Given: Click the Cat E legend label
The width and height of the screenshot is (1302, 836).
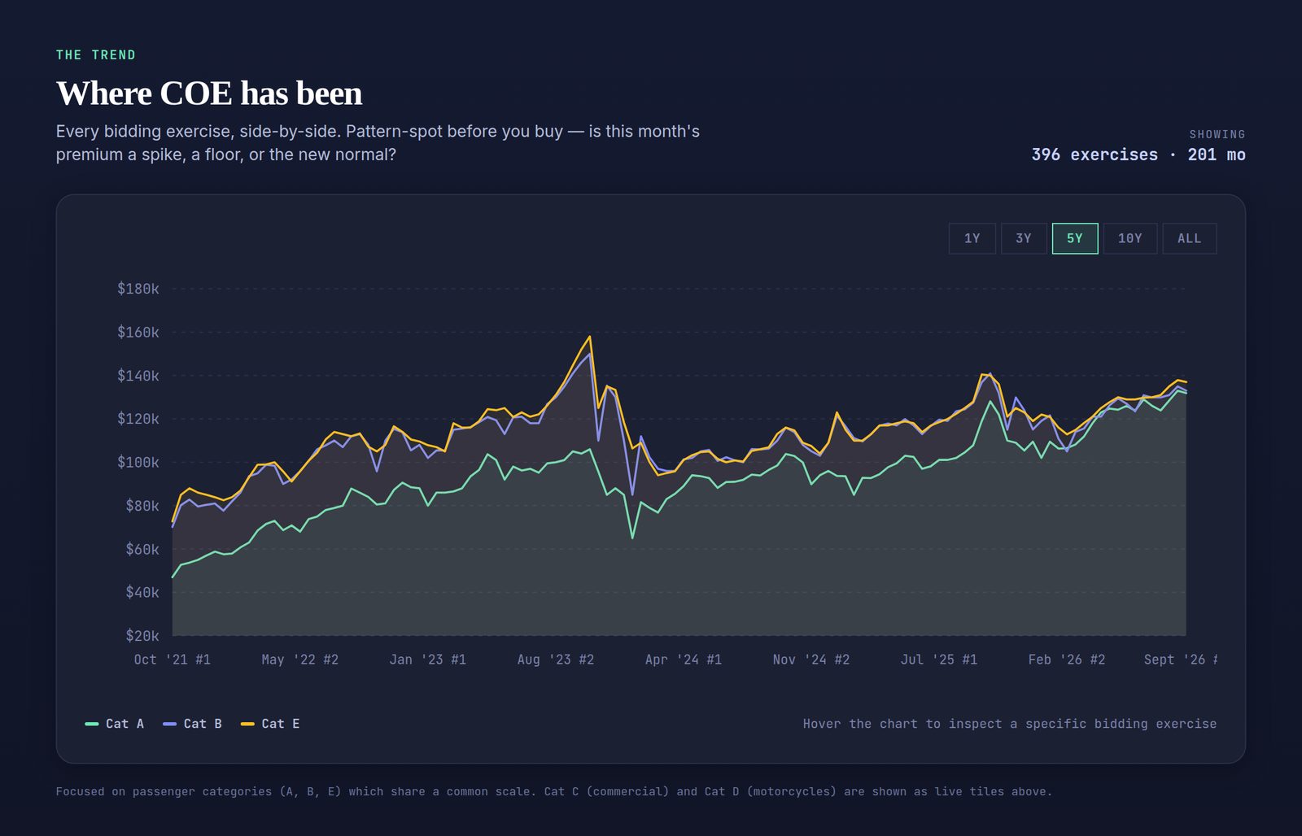Looking at the screenshot, I should point(281,724).
